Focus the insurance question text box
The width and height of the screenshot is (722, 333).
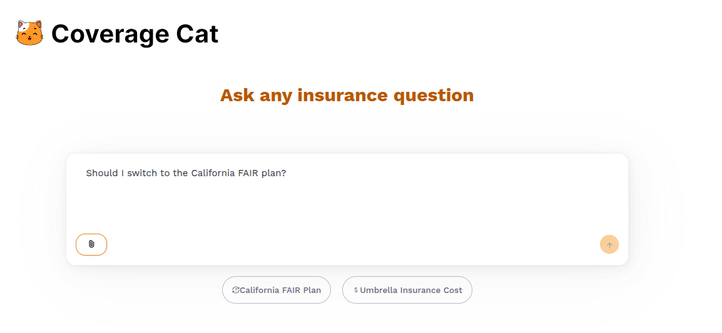(x=347, y=200)
